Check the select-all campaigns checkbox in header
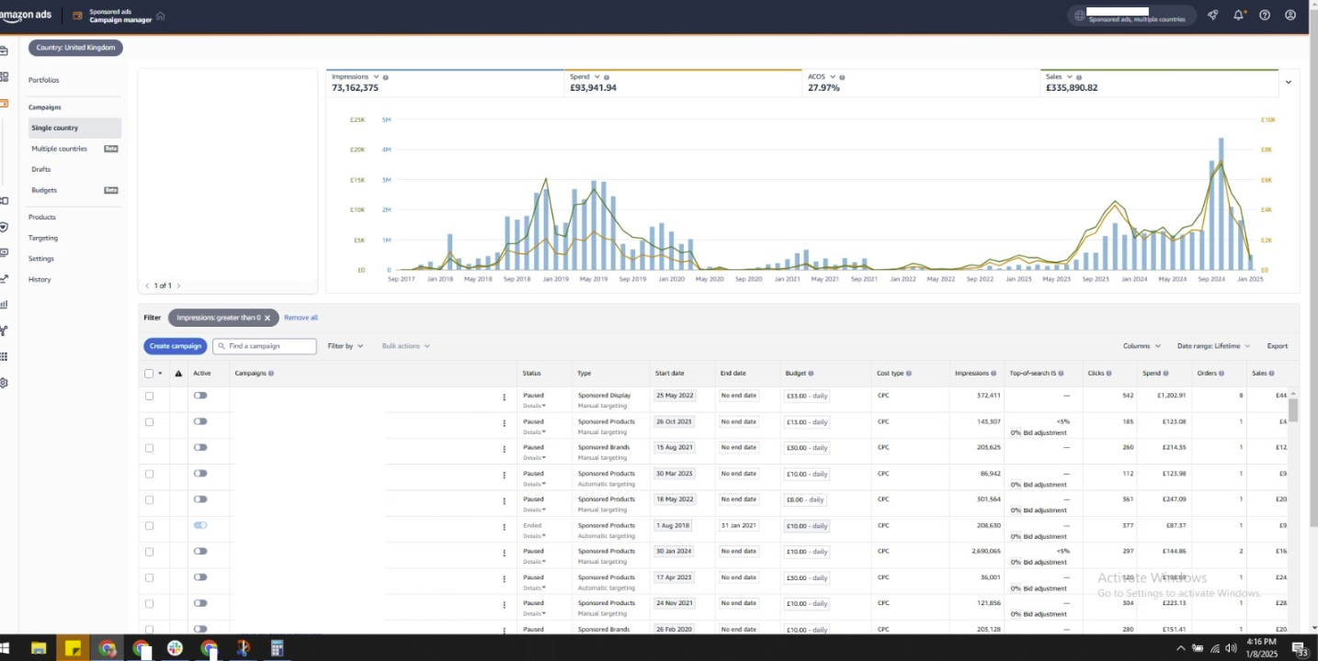 [149, 374]
